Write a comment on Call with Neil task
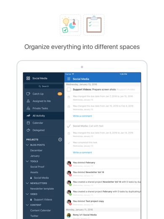 click(x=82, y=152)
